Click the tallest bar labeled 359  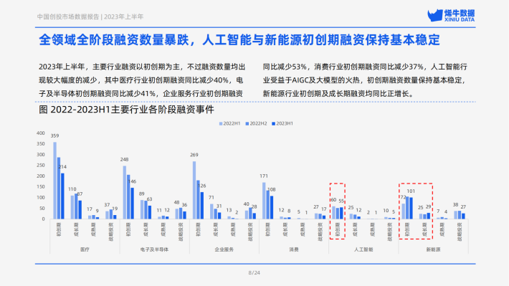[x=55, y=181]
